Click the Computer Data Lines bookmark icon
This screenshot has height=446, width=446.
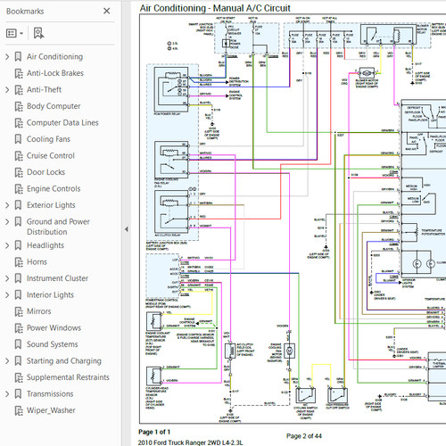pyautogui.click(x=19, y=123)
